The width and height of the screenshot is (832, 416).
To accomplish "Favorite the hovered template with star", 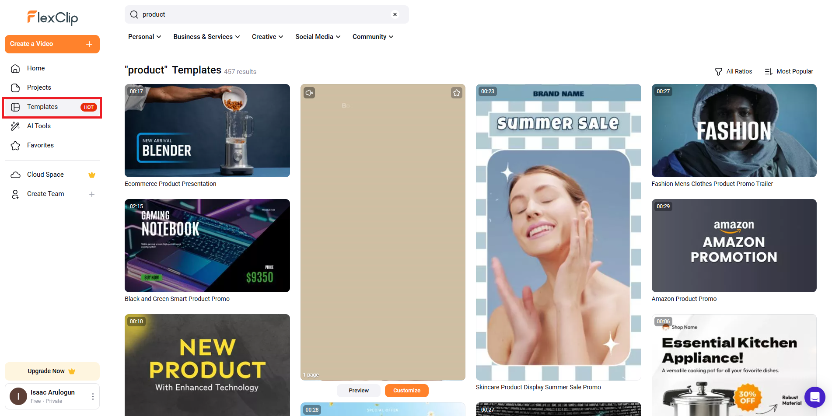I will (x=457, y=93).
